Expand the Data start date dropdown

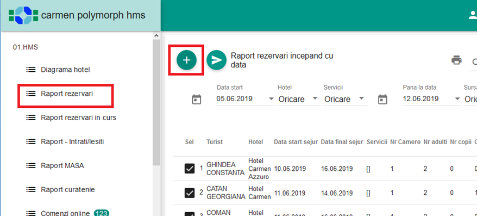tap(271, 99)
